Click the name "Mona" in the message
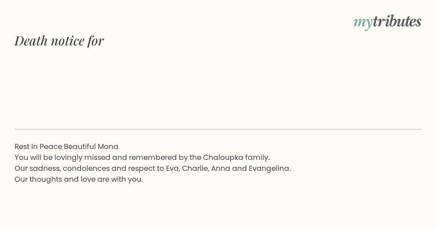Viewport: 436px width, 229px height. (x=108, y=146)
